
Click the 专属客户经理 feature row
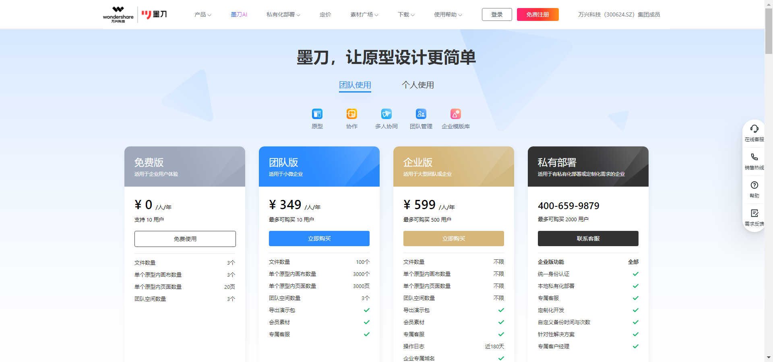[x=588, y=346]
